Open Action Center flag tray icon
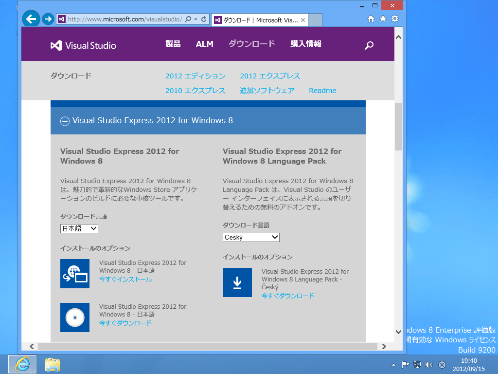498x374 pixels. [x=405, y=365]
